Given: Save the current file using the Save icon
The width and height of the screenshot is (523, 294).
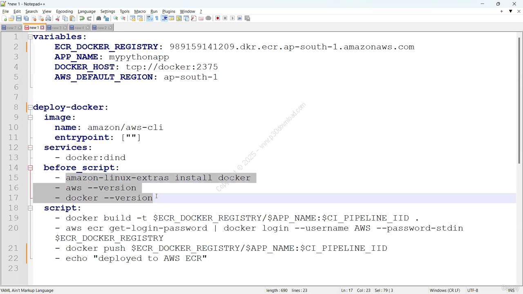Looking at the screenshot, I should pos(19,18).
